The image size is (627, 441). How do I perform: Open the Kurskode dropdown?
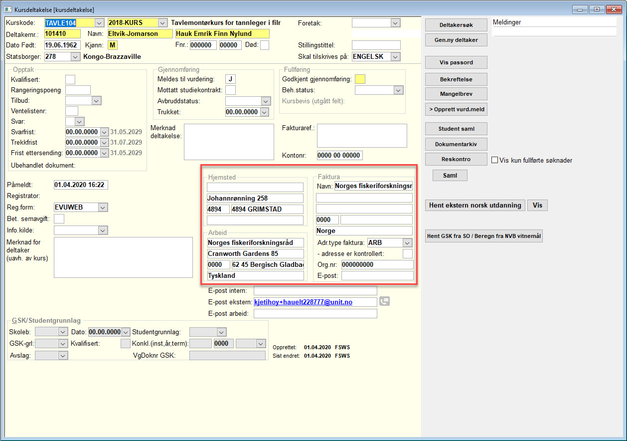click(x=99, y=23)
